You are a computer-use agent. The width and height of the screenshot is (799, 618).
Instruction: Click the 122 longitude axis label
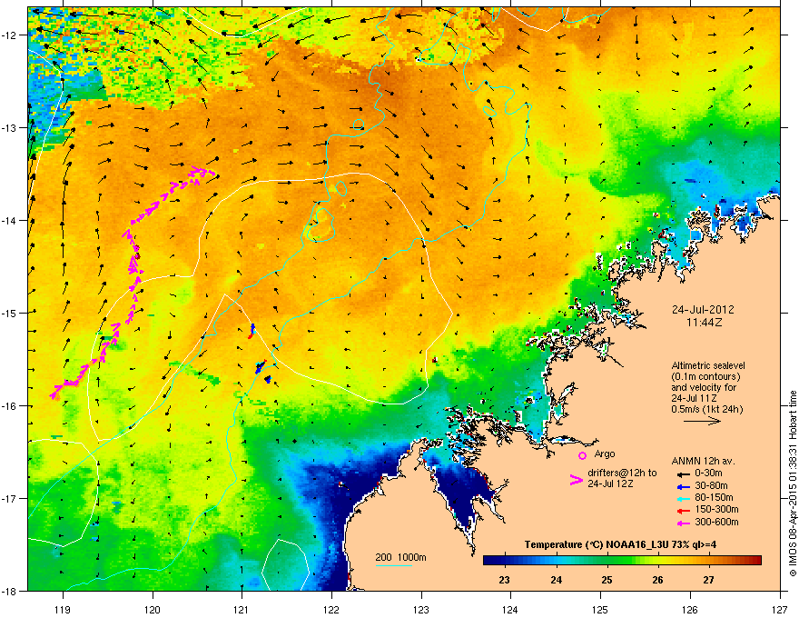tap(331, 610)
